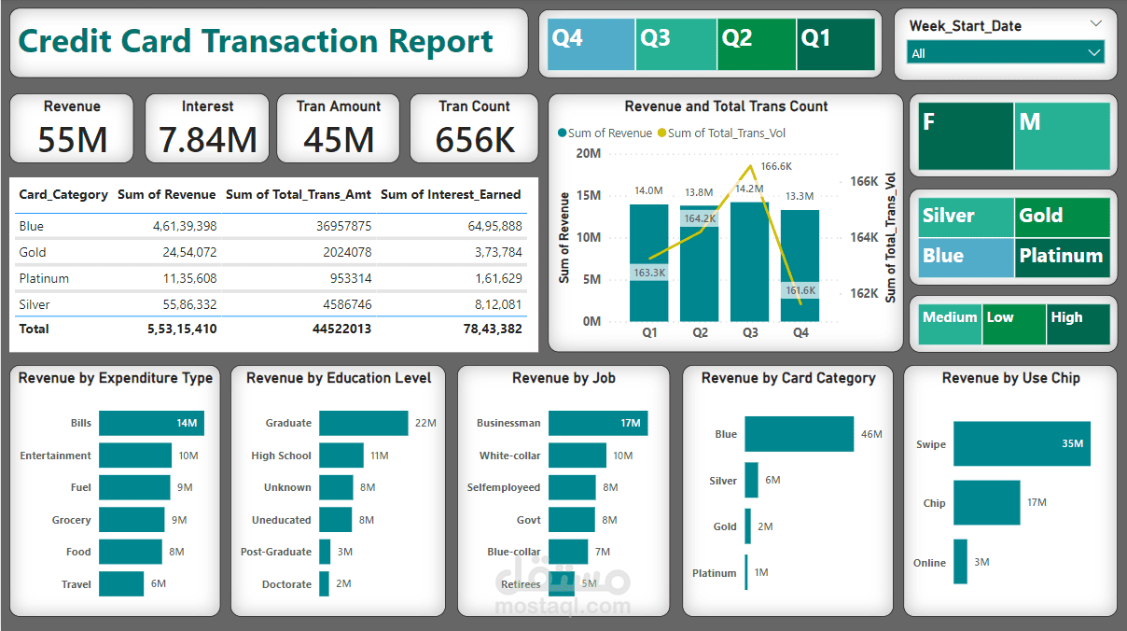Viewport: 1127px width, 631px height.
Task: Click the Chip use-chip bar
Action: click(987, 503)
